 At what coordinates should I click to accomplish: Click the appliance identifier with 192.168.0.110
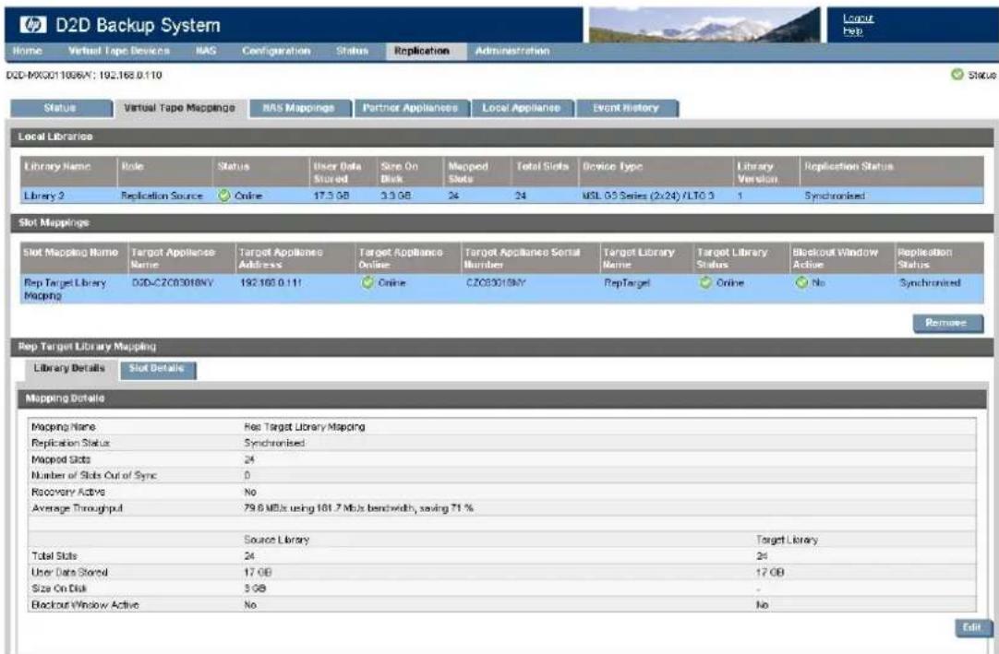pyautogui.click(x=83, y=75)
